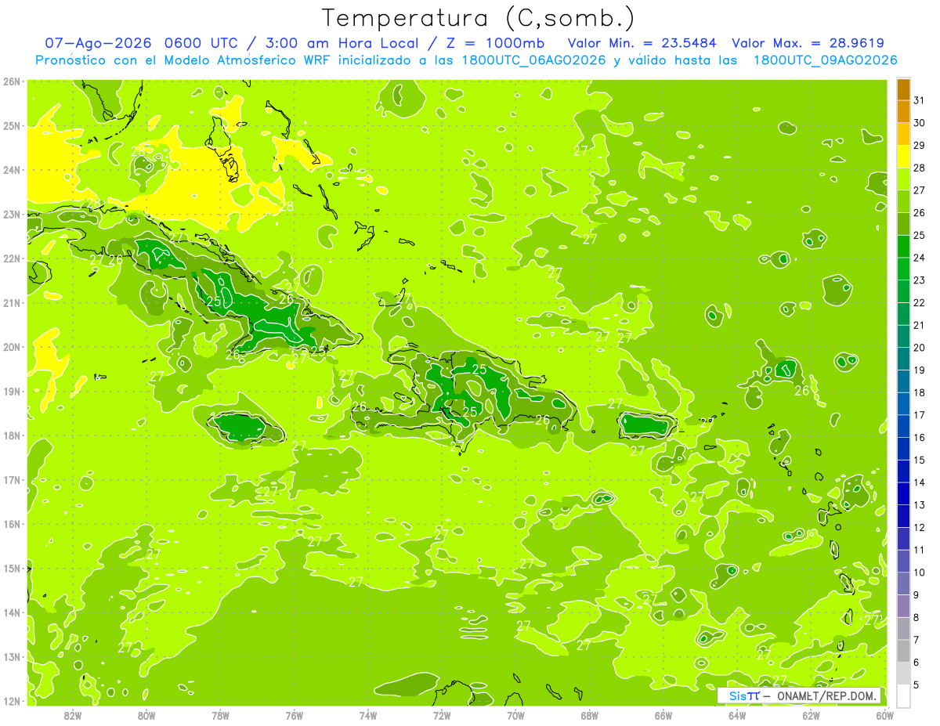This screenshot has width=940, height=726.
Task: Click the 26N latitude axis label
Action: (12, 81)
